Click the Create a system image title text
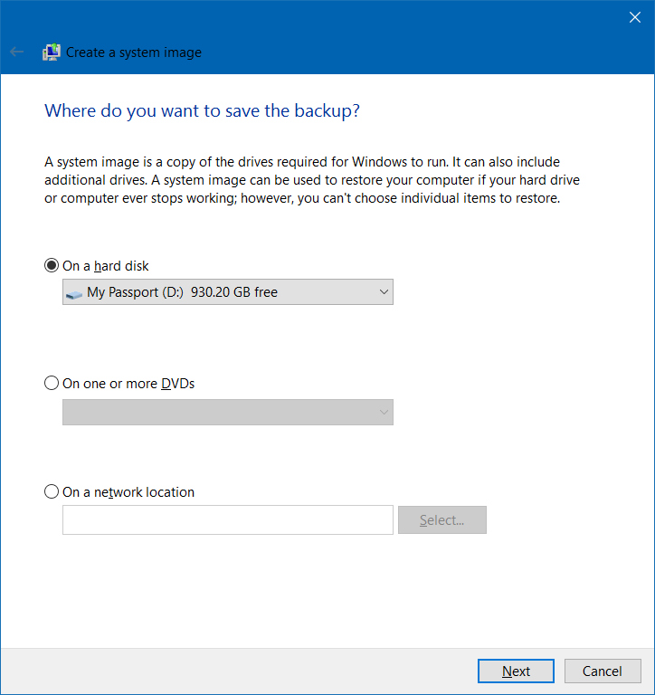 click(x=134, y=52)
